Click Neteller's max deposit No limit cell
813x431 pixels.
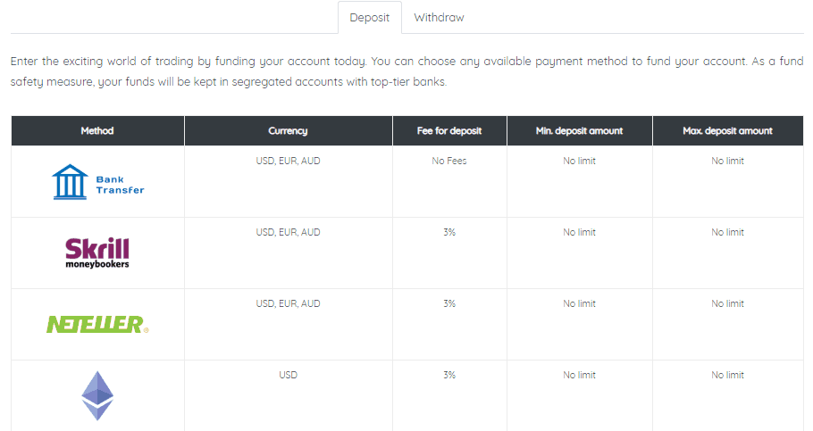[728, 303]
